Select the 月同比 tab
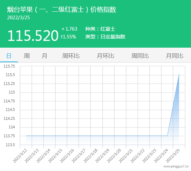 [175, 56]
